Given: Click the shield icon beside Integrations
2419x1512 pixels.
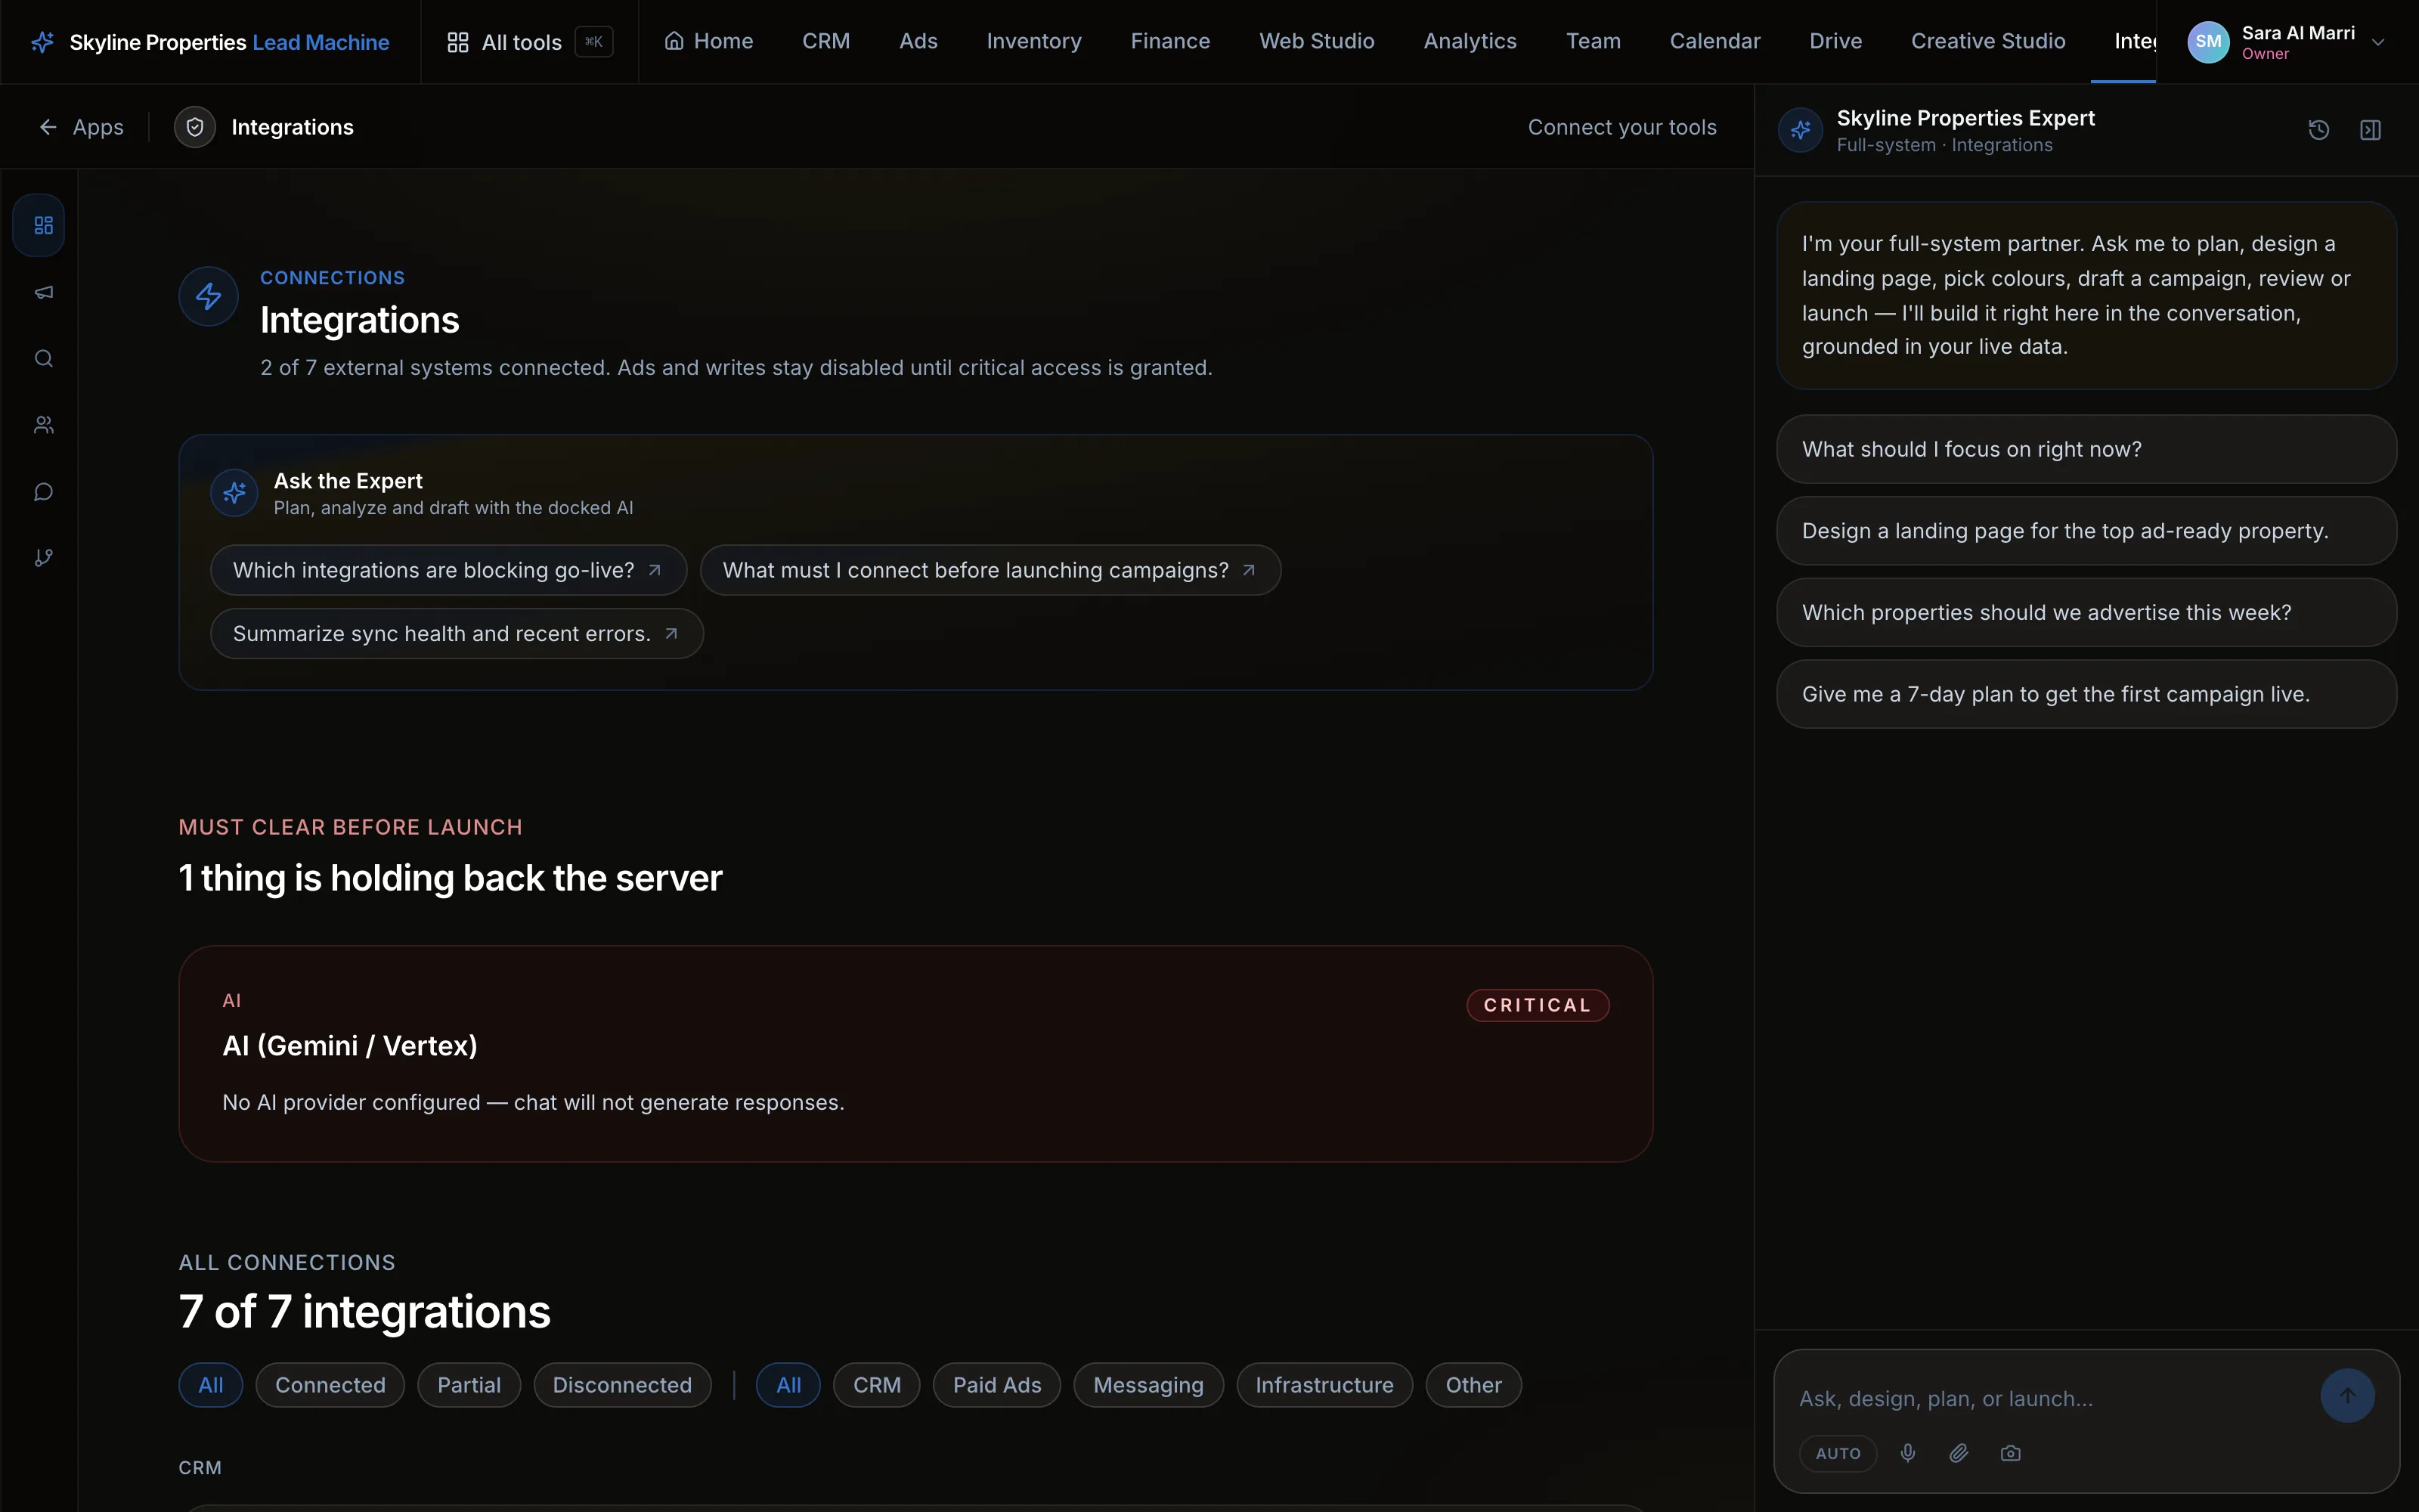Looking at the screenshot, I should (x=195, y=127).
